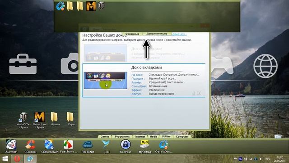Launch KeePass from the bottom dock

[x=126, y=146]
